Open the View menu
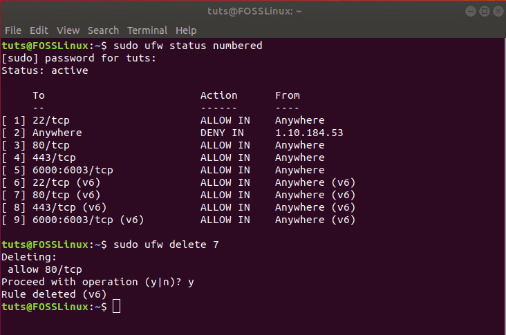 pos(68,30)
